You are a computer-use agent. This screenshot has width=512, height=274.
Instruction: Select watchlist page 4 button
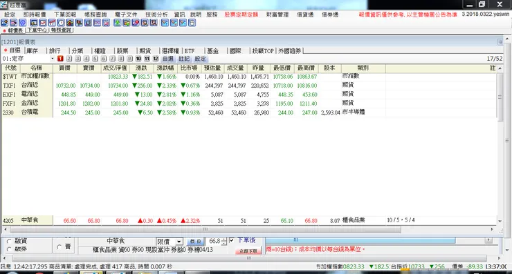pos(86,59)
